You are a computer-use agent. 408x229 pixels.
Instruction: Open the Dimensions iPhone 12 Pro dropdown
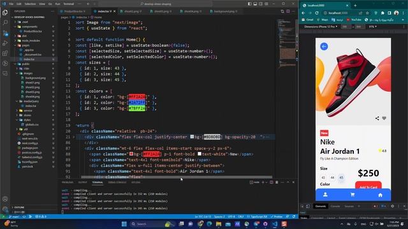click(x=321, y=27)
